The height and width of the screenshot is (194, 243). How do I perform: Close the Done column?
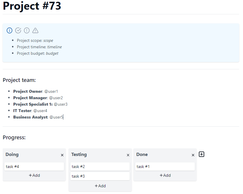(193, 155)
